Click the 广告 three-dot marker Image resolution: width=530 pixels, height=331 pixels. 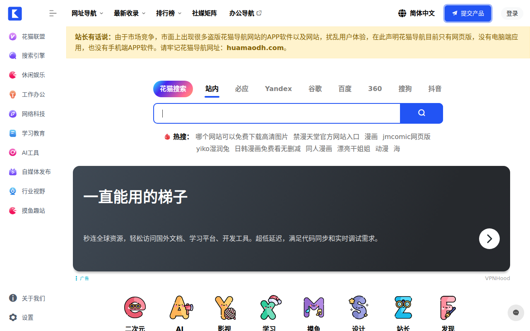tap(76, 278)
